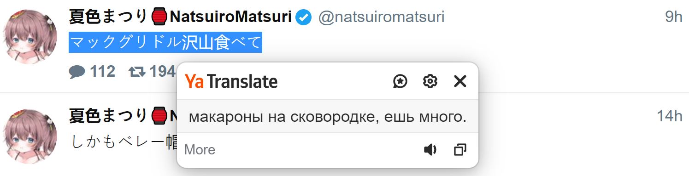Open the Ya Translate settings gear

pyautogui.click(x=430, y=81)
